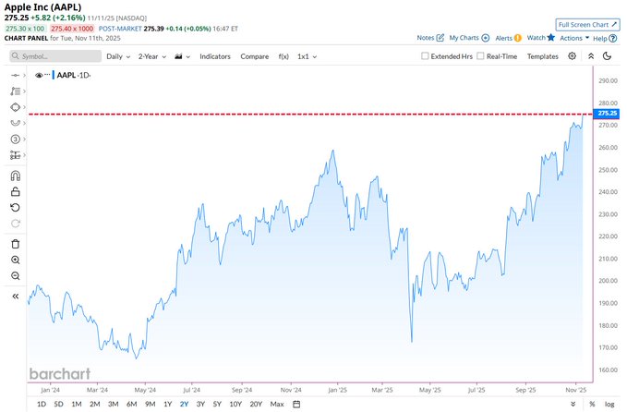
Task: Click the lock drawings icon
Action: point(15,191)
